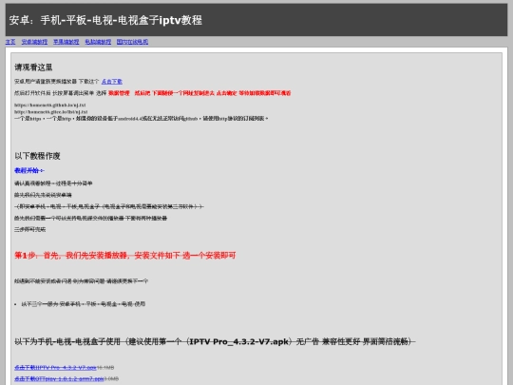Open the 苹果端教程 navigation link
The width and height of the screenshot is (513, 385).
[66, 42]
